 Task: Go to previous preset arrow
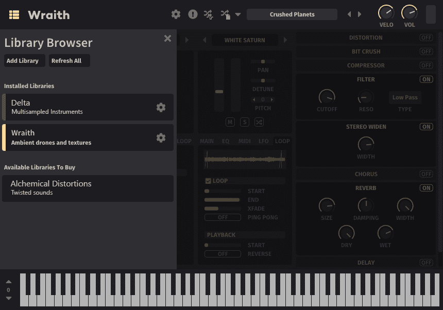(349, 14)
